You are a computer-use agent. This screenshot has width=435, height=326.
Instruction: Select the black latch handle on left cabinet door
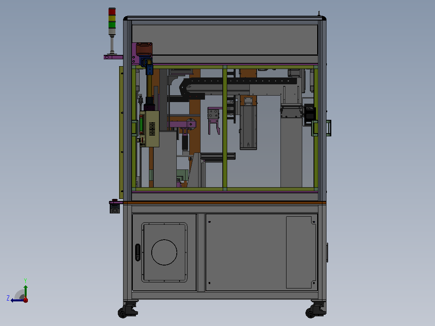138,252
